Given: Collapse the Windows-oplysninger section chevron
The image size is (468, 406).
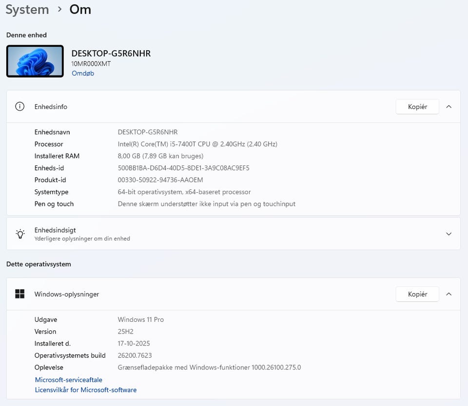Looking at the screenshot, I should (x=448, y=294).
